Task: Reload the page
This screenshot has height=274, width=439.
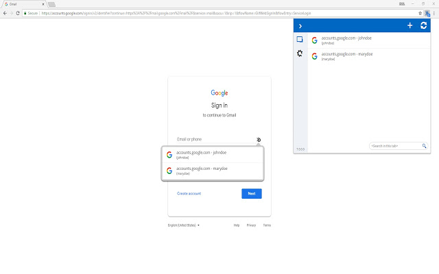Action: coord(18,13)
